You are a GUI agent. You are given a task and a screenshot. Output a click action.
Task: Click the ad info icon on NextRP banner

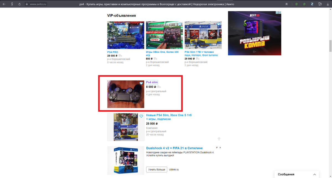click(277, 12)
